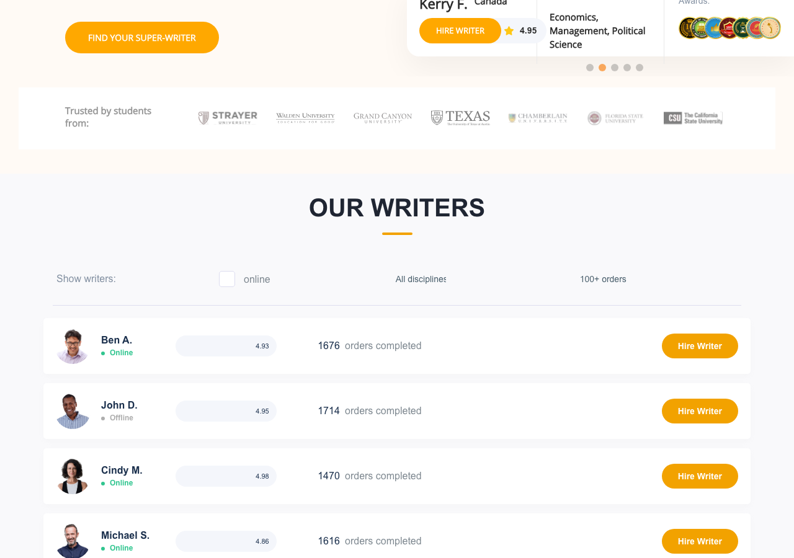Screen dimensions: 794x558
Task: Select the active orange carousel dot
Action: [602, 68]
